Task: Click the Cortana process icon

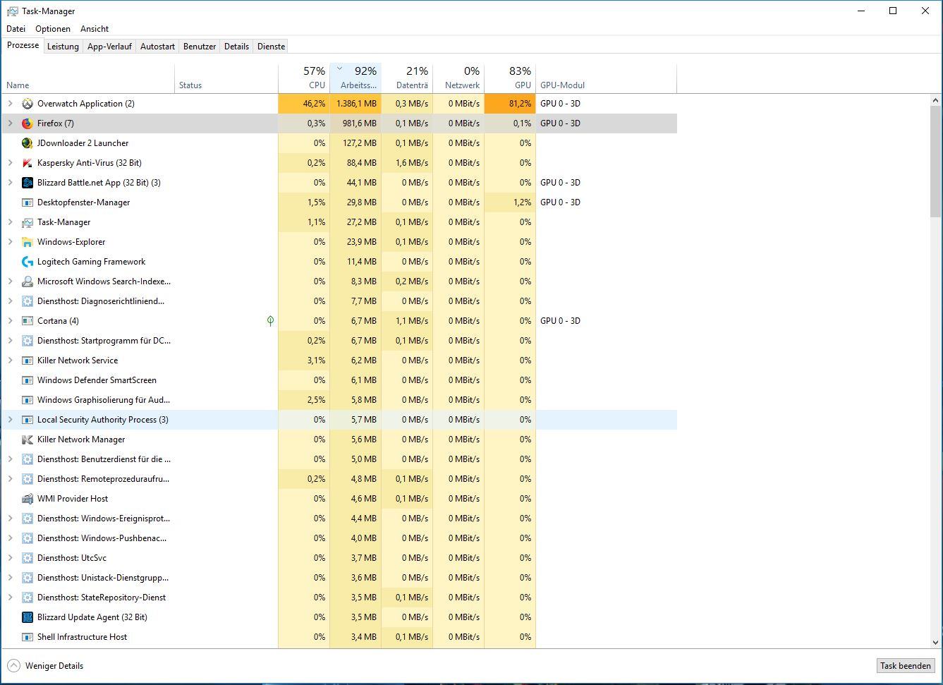Action: 27,321
